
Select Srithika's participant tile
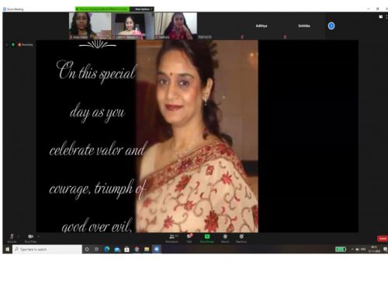point(304,26)
